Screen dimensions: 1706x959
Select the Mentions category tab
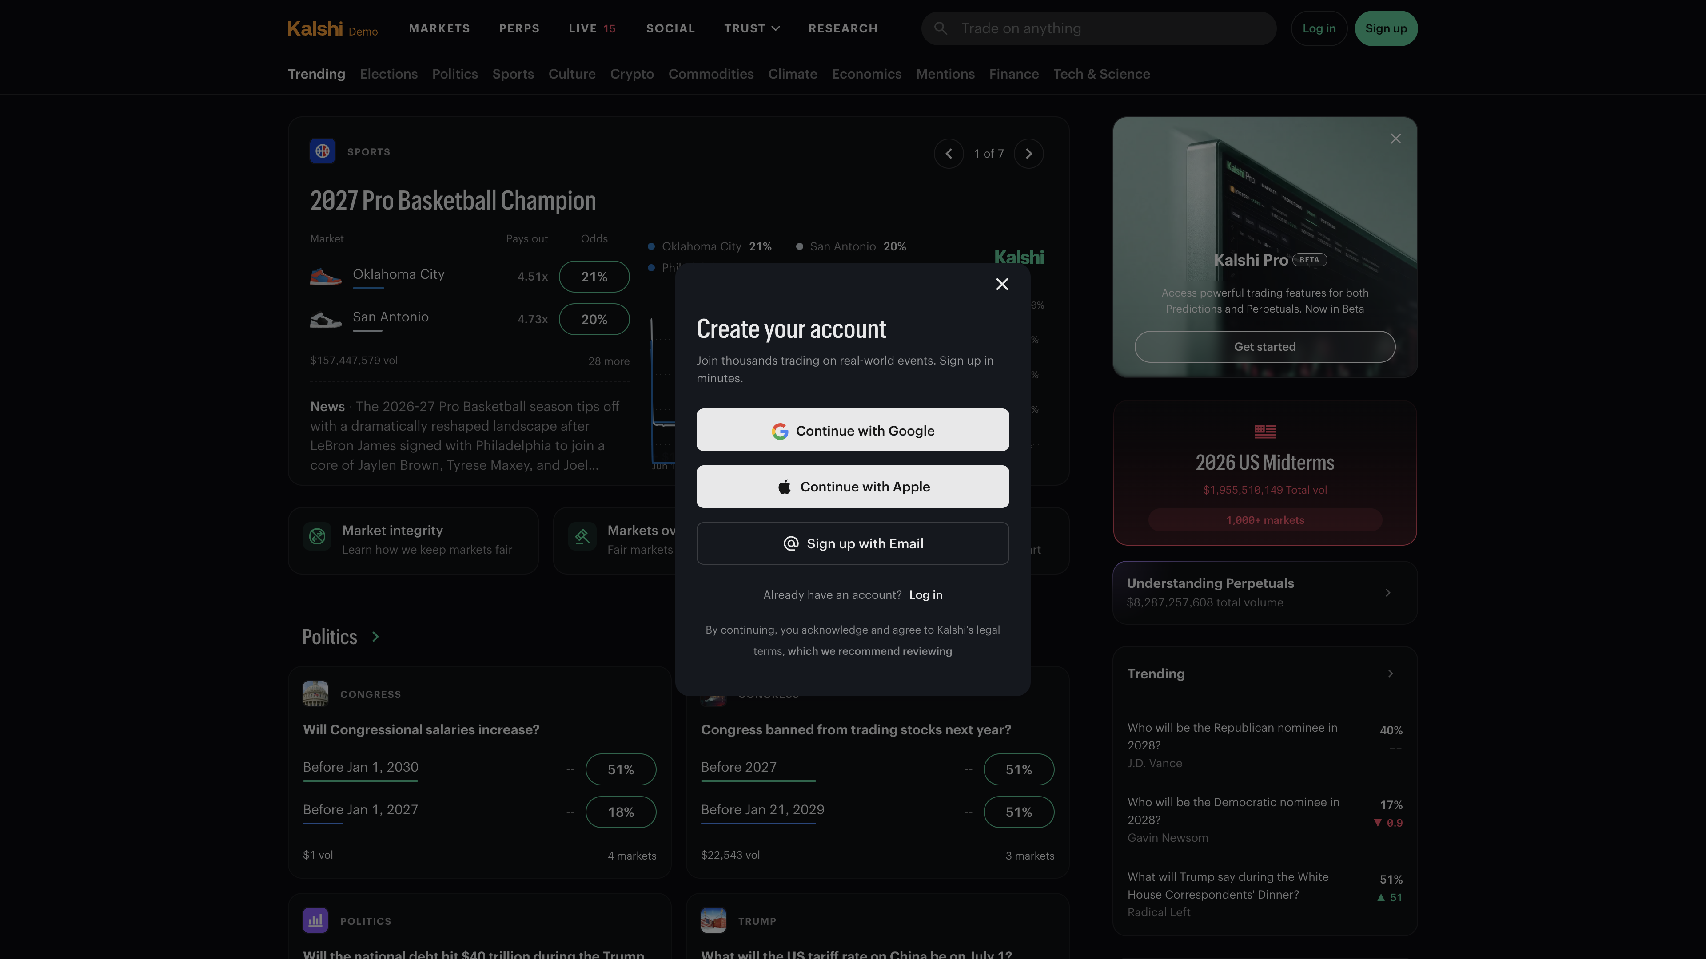point(945,74)
